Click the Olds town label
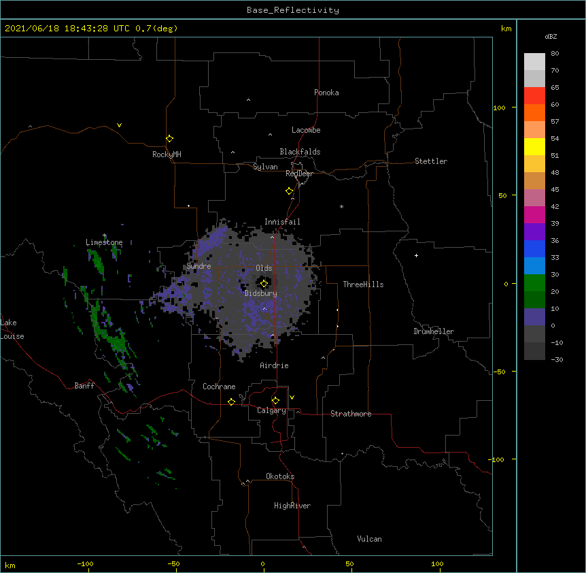Image resolution: width=586 pixels, height=573 pixels. pyautogui.click(x=264, y=268)
